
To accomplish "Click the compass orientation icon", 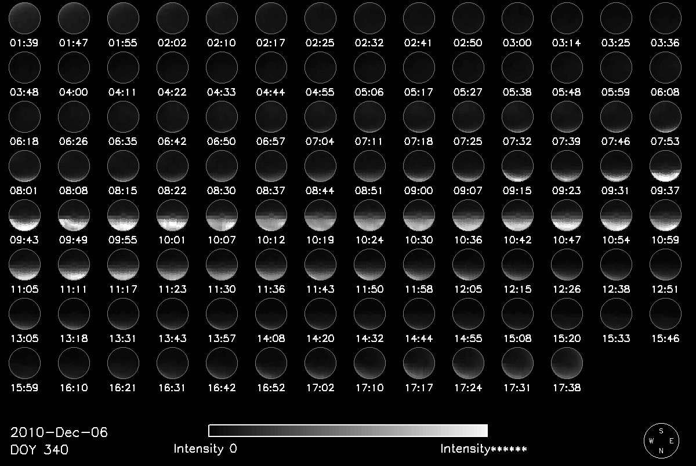I will (661, 441).
